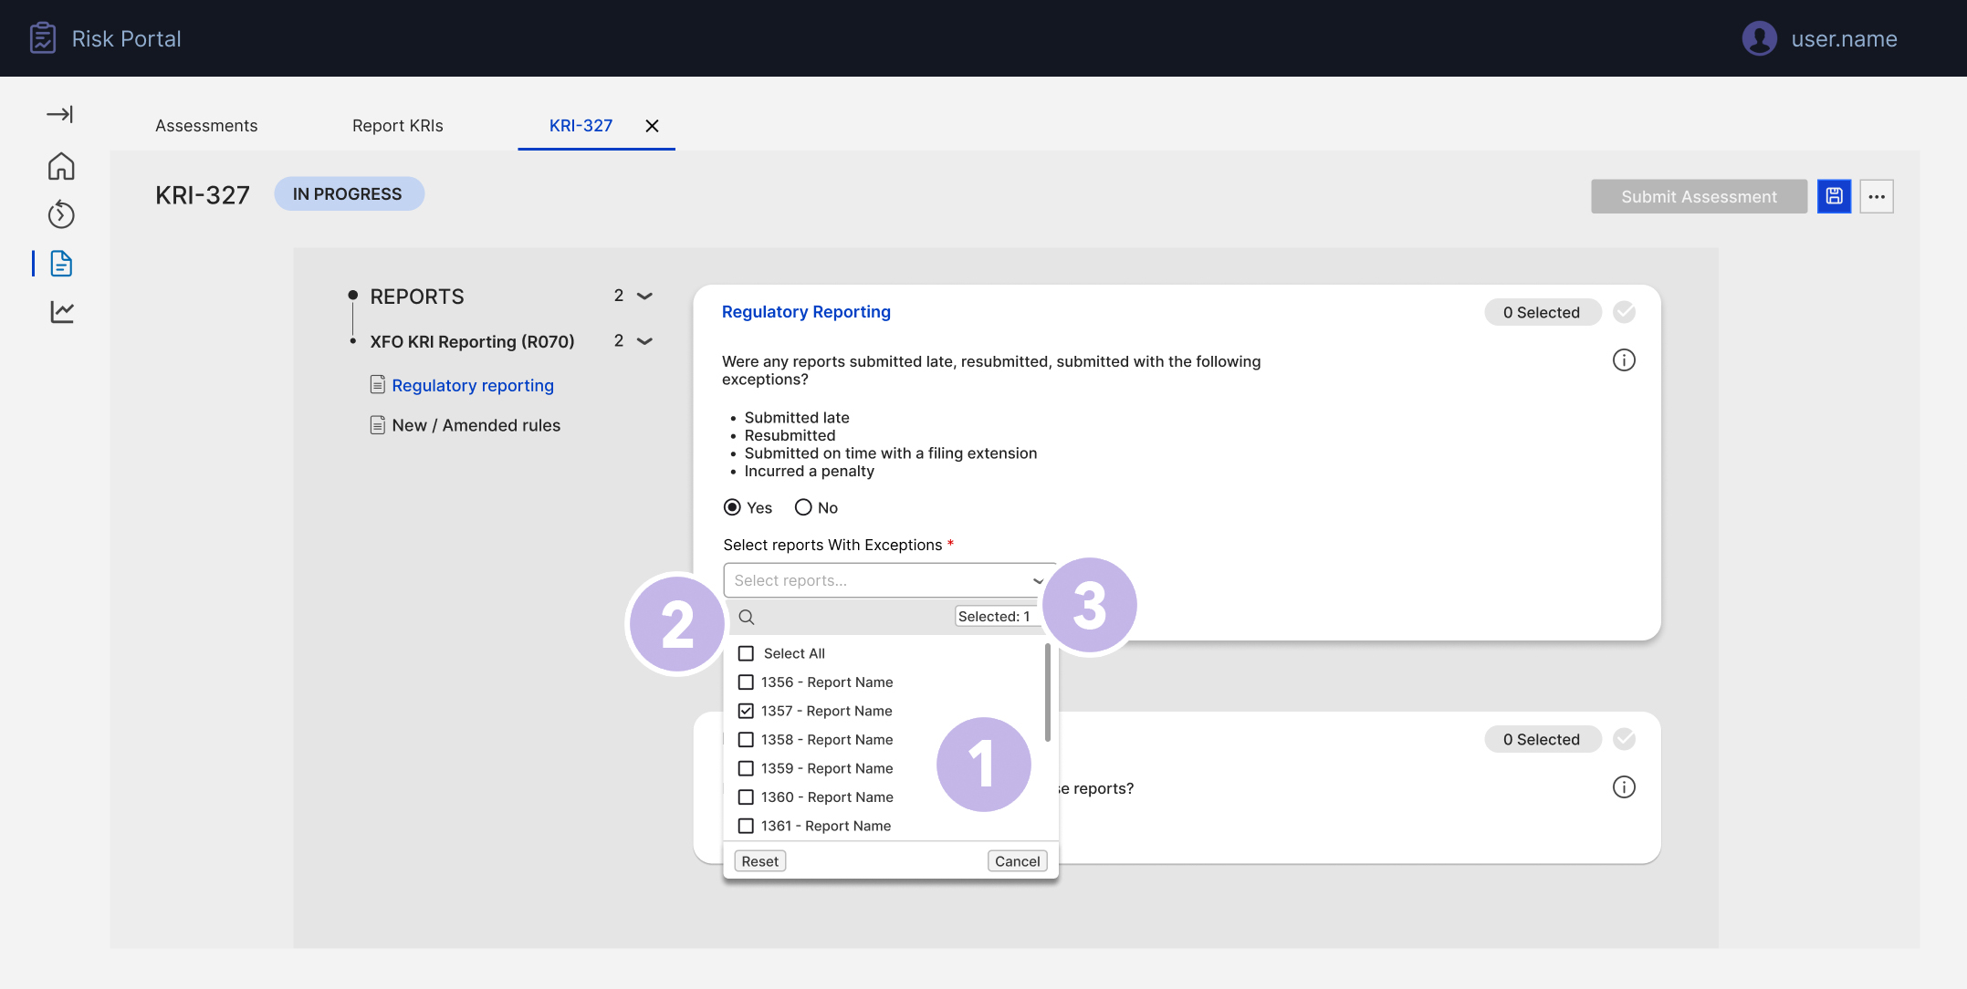Image resolution: width=1967 pixels, height=989 pixels.
Task: Switch to the Report KRIs tab
Action: click(398, 126)
